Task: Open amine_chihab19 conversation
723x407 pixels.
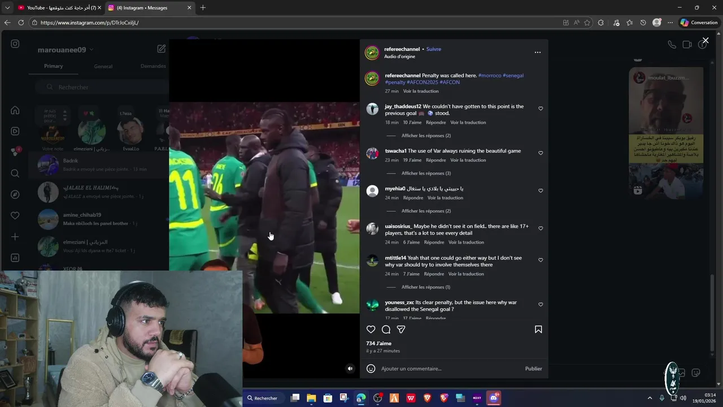Action: click(x=99, y=219)
